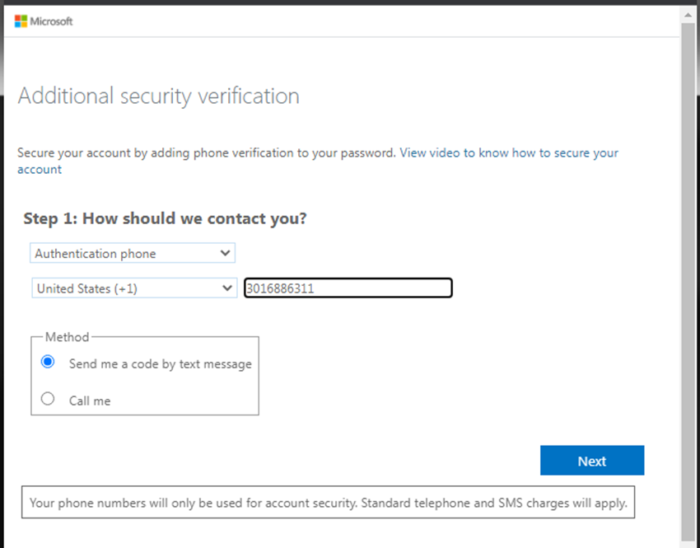Viewport: 700px width, 548px height.
Task: Click the Method group legend label
Action: (x=67, y=336)
